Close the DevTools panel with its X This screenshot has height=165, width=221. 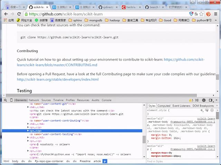coord(217,100)
